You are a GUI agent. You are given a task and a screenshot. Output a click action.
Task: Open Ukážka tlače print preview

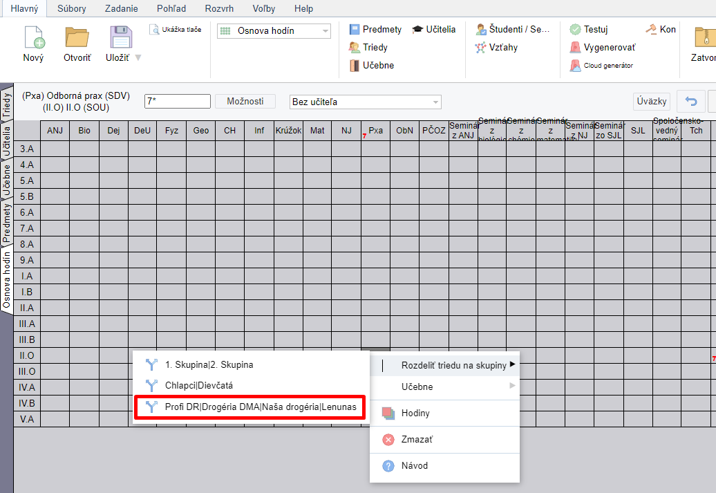tap(176, 30)
